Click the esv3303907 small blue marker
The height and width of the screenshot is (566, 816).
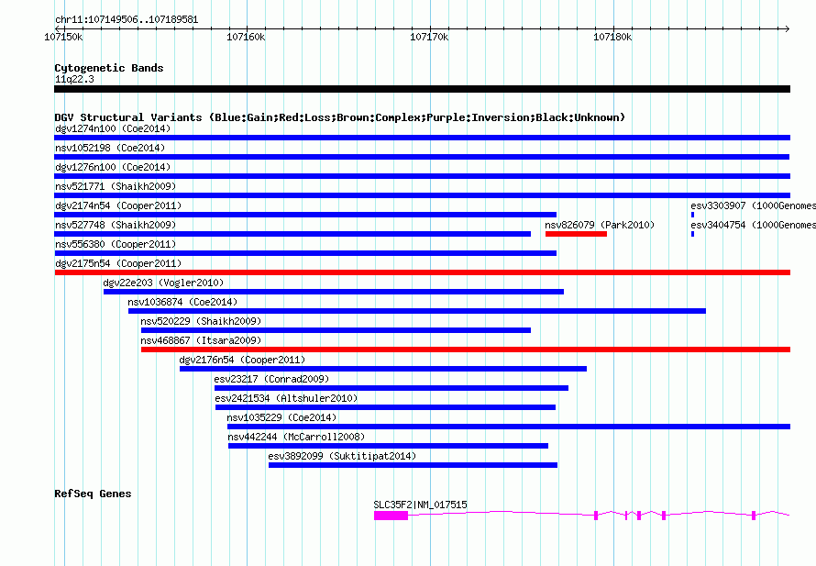point(692,215)
